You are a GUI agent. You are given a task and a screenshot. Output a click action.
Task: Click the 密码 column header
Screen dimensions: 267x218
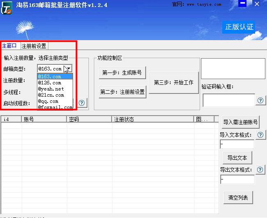(89, 119)
